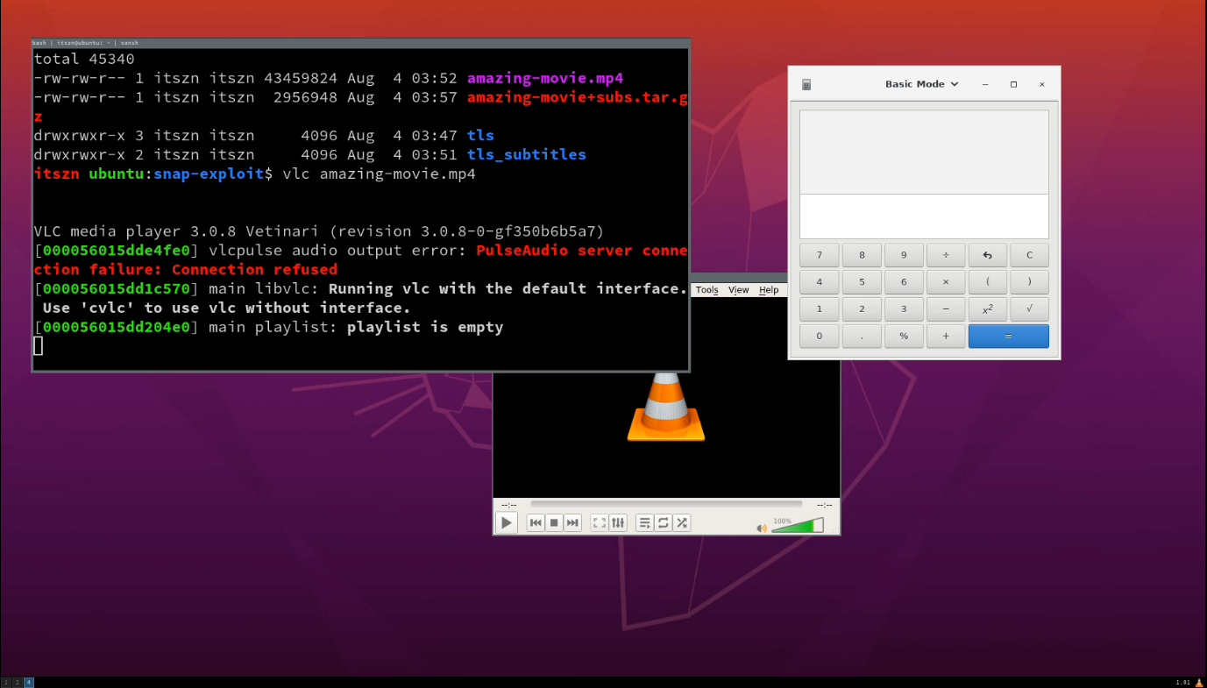1207x688 pixels.
Task: Open the VLC Help menu
Action: [769, 290]
